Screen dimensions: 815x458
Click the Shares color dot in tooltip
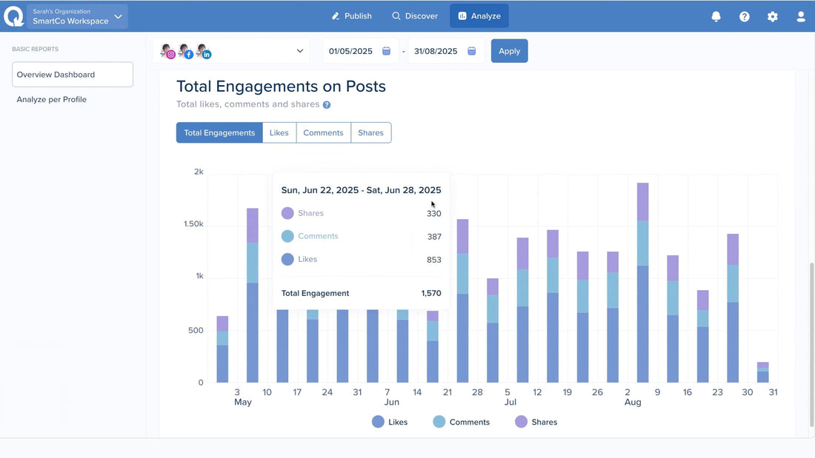point(287,213)
